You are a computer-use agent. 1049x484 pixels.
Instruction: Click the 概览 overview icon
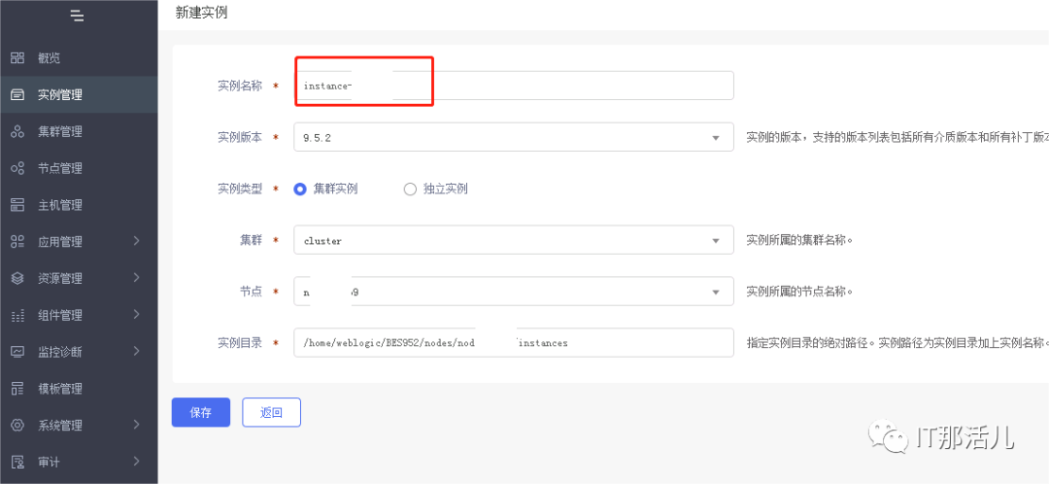click(x=17, y=58)
